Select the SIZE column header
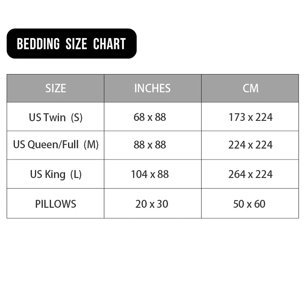Viewport: 304px width, 304px height. coord(55,88)
